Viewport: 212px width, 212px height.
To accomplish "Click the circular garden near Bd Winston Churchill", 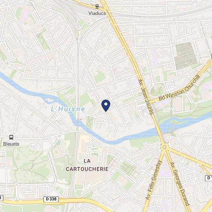I will point(157,90).
